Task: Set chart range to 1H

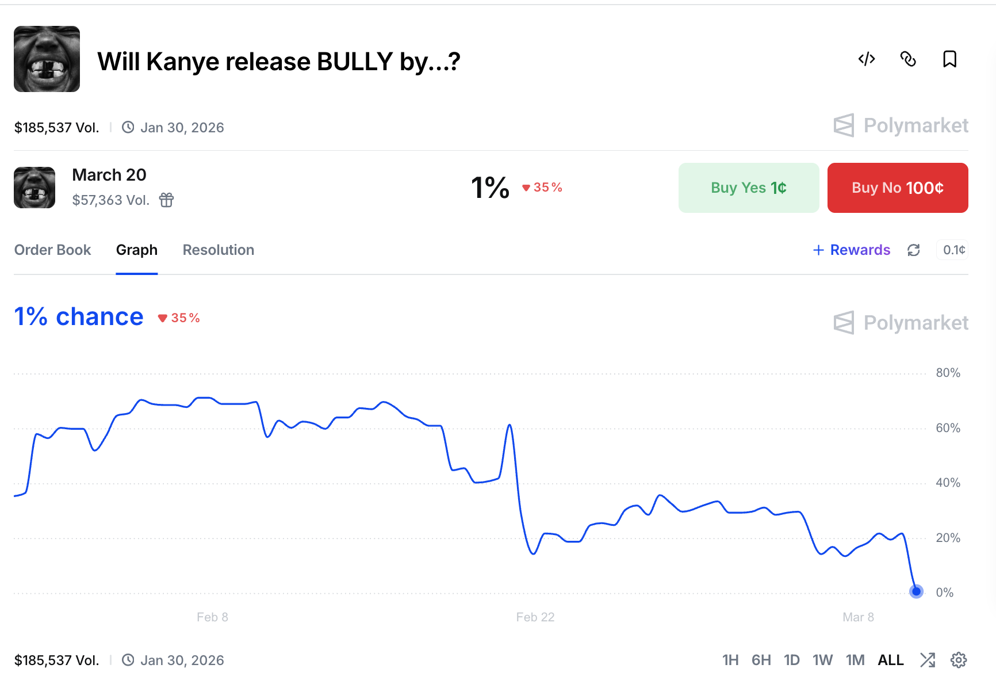Action: point(730,660)
